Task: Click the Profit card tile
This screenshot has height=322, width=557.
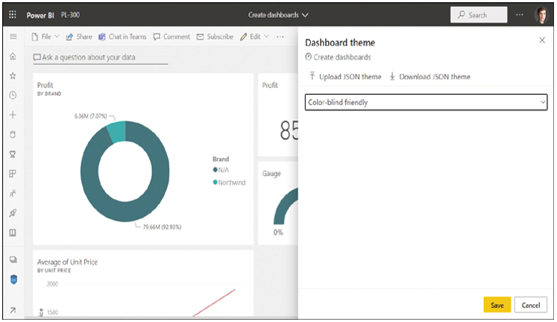Action: pos(278,115)
